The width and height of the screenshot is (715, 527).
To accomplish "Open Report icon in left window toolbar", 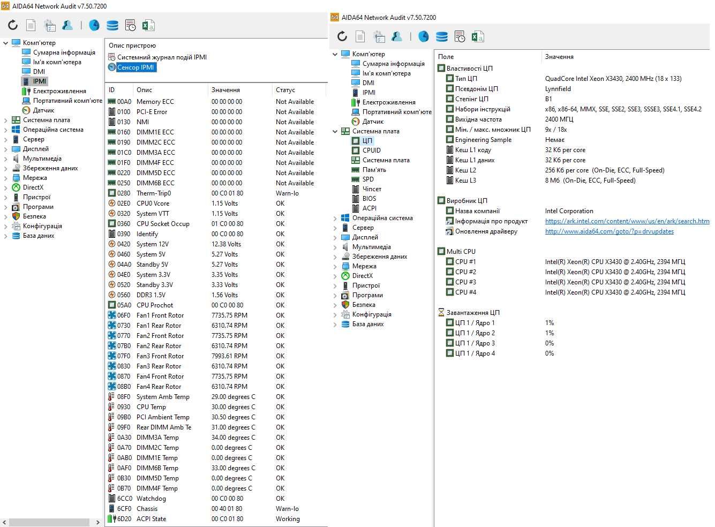I will tap(31, 25).
